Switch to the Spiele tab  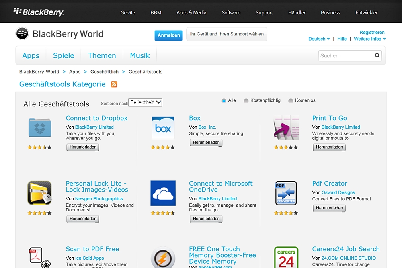[x=64, y=55]
